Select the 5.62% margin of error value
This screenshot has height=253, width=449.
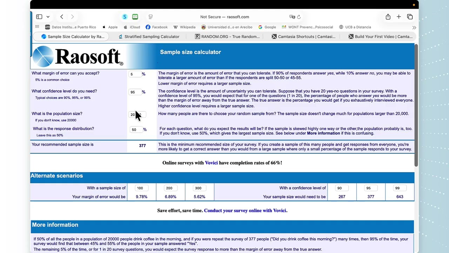tap(199, 197)
